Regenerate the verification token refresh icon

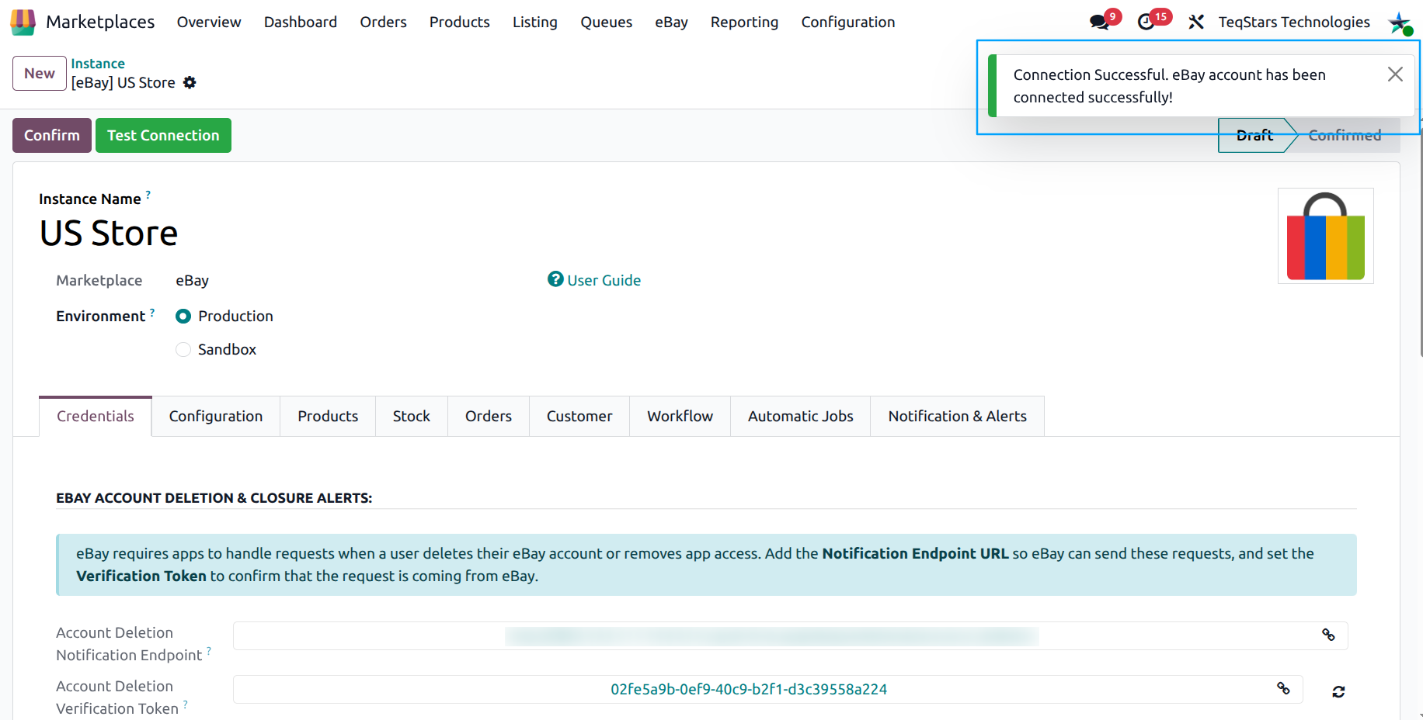[1338, 691]
